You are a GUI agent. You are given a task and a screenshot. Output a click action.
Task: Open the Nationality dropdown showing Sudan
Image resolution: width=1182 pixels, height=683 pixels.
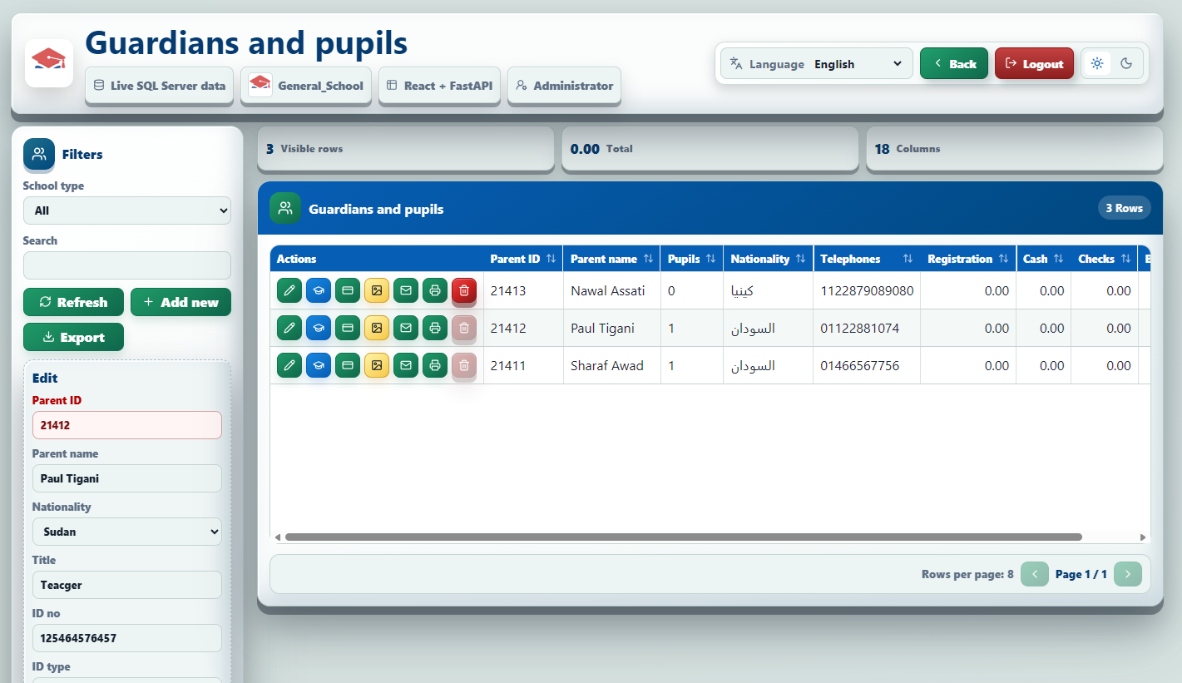click(127, 532)
